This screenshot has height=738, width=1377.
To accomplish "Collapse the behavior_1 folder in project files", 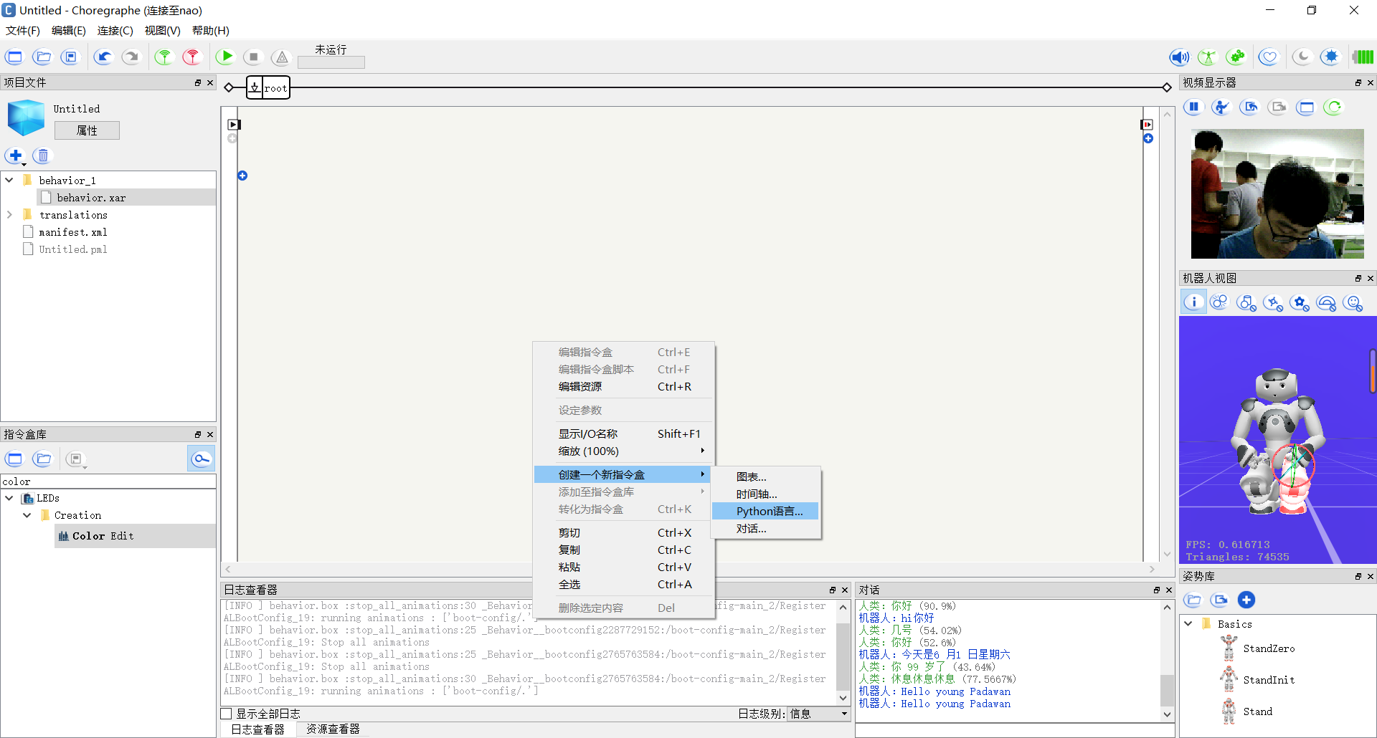I will (x=9, y=179).
